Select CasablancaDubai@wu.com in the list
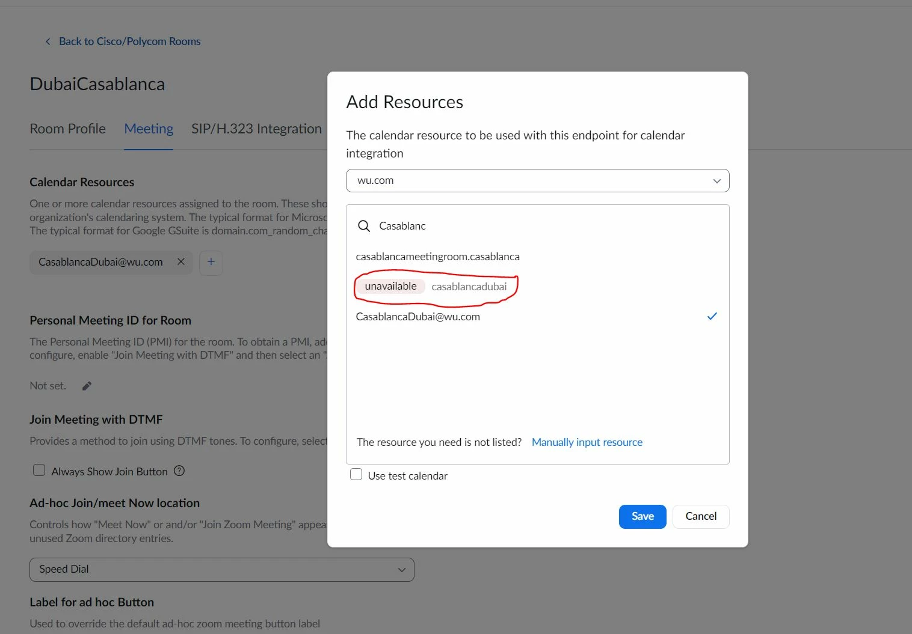This screenshot has width=912, height=634. pos(417,317)
